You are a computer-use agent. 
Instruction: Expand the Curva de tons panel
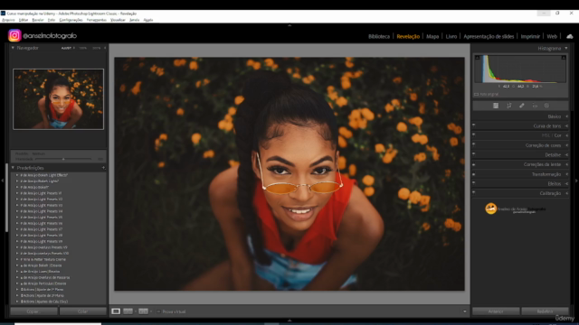pyautogui.click(x=567, y=126)
